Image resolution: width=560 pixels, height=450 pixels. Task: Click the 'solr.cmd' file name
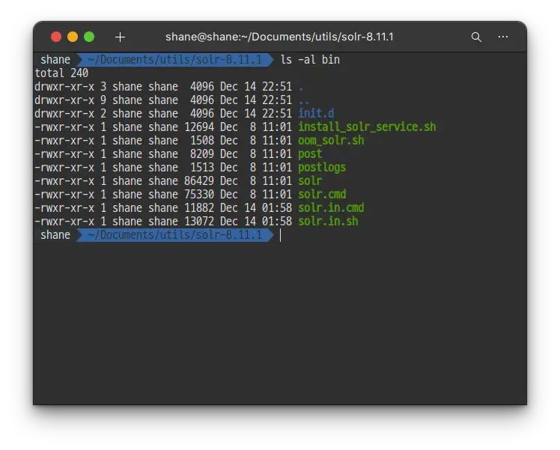pos(322,195)
